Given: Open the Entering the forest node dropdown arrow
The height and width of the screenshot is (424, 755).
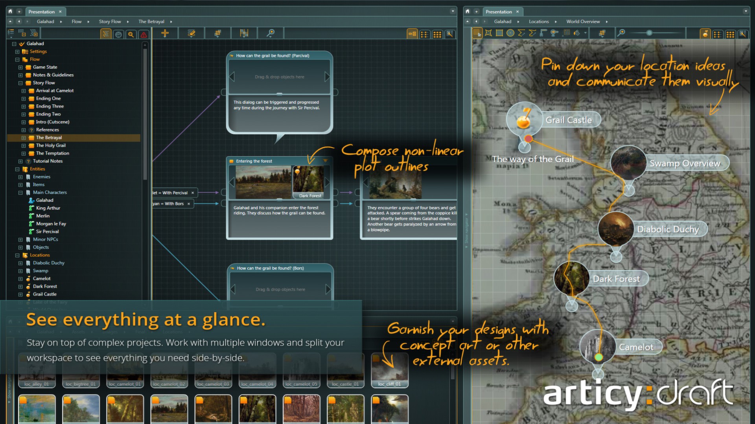Looking at the screenshot, I should tap(325, 161).
